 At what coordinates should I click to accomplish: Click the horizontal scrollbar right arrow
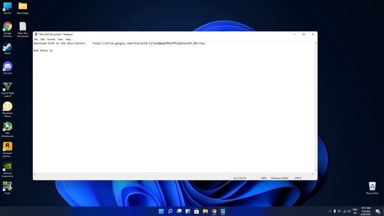point(313,174)
